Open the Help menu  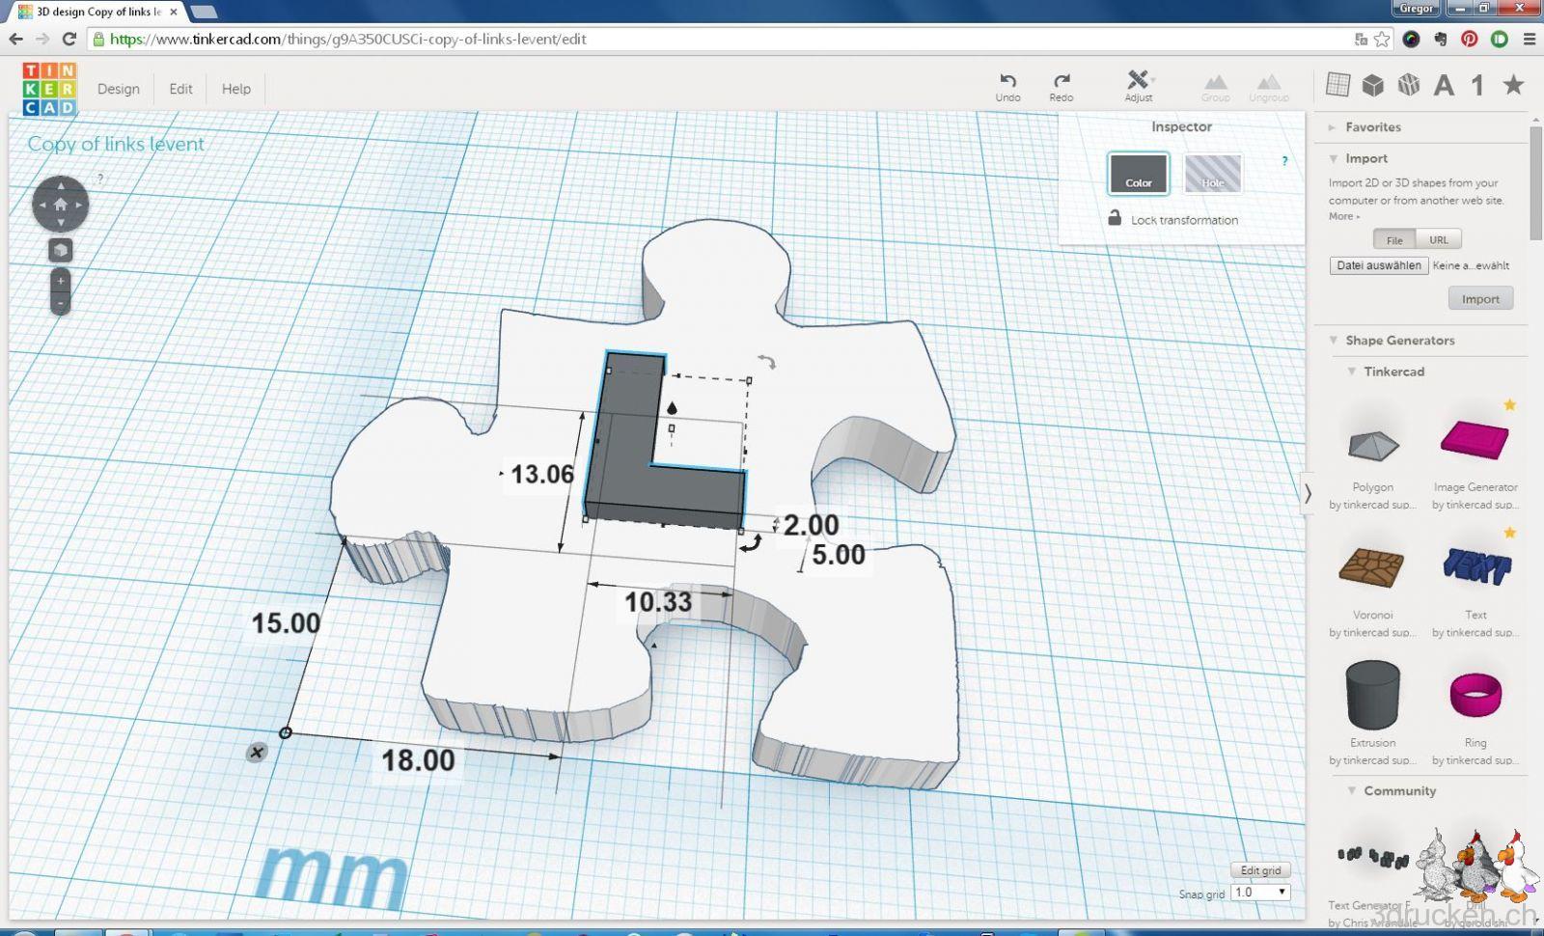point(235,89)
